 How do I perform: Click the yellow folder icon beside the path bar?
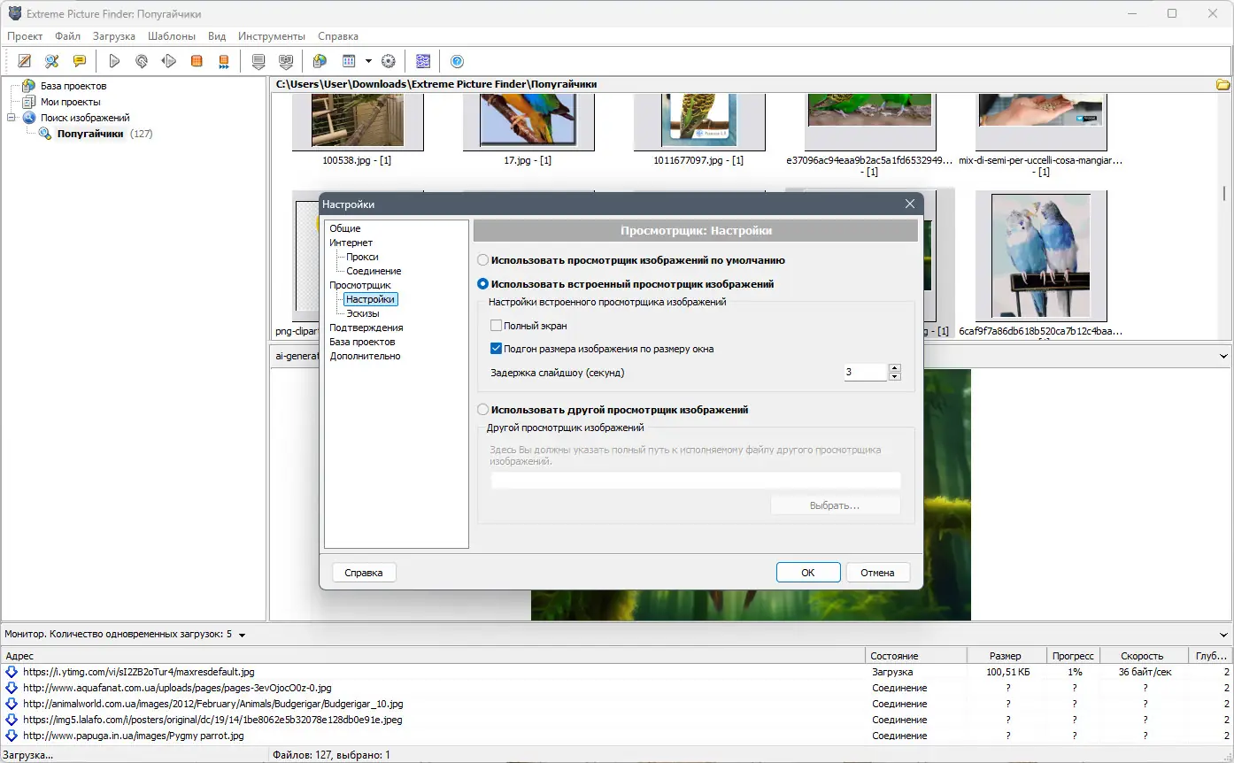(x=1222, y=84)
